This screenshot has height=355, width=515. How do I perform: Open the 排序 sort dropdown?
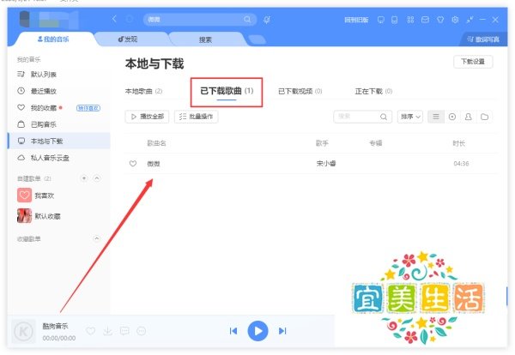click(x=410, y=117)
